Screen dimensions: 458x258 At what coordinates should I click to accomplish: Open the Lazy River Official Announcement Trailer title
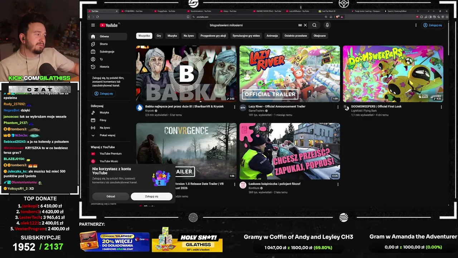tap(277, 106)
